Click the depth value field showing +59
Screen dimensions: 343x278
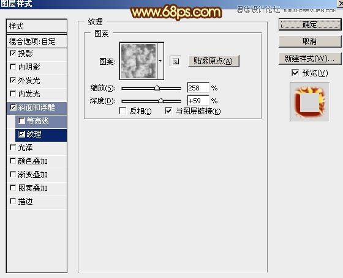point(198,101)
